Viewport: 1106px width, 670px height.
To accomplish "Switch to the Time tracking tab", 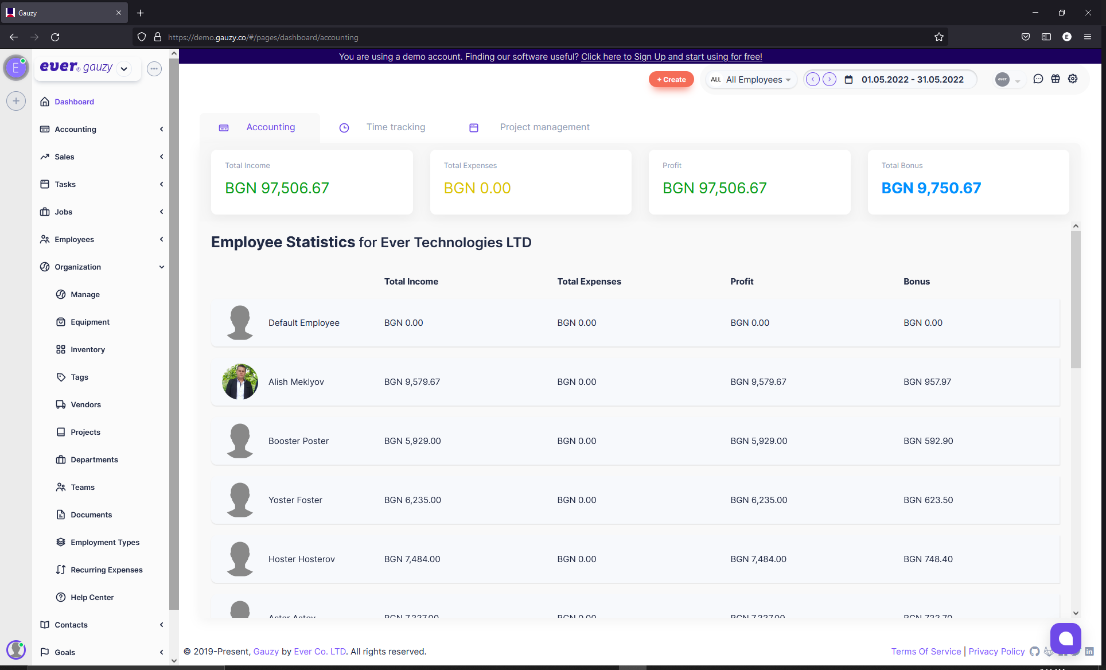I will click(395, 127).
